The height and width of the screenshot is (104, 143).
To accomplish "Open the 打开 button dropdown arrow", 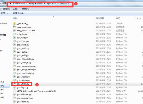I will [7, 13].
